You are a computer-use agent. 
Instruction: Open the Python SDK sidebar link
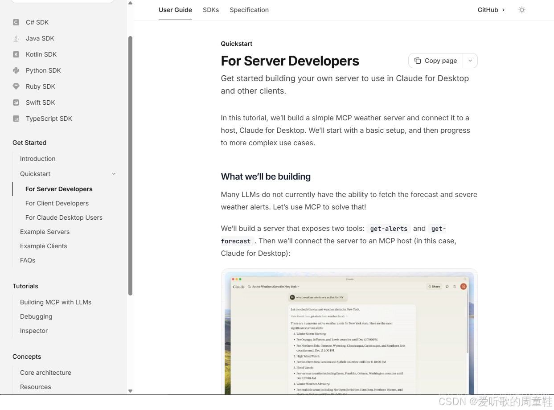point(43,70)
